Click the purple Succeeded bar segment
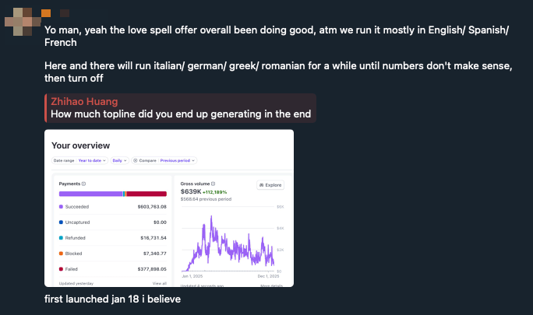533x315 pixels. [90, 194]
